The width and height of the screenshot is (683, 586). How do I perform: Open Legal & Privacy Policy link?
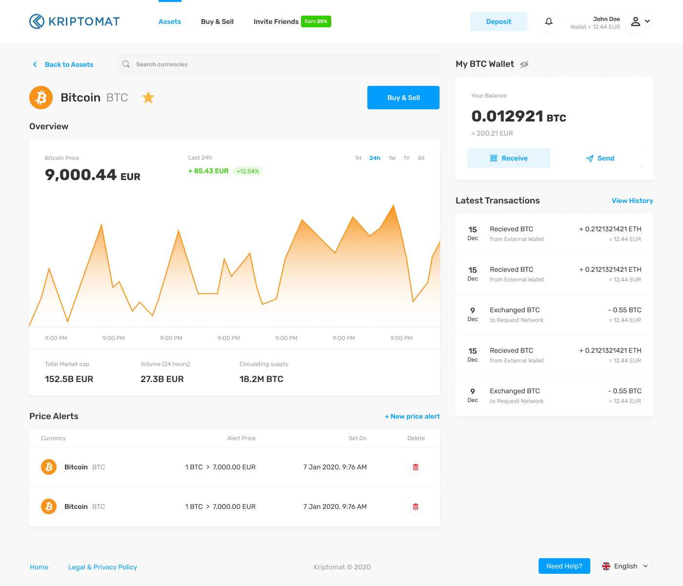coord(102,567)
